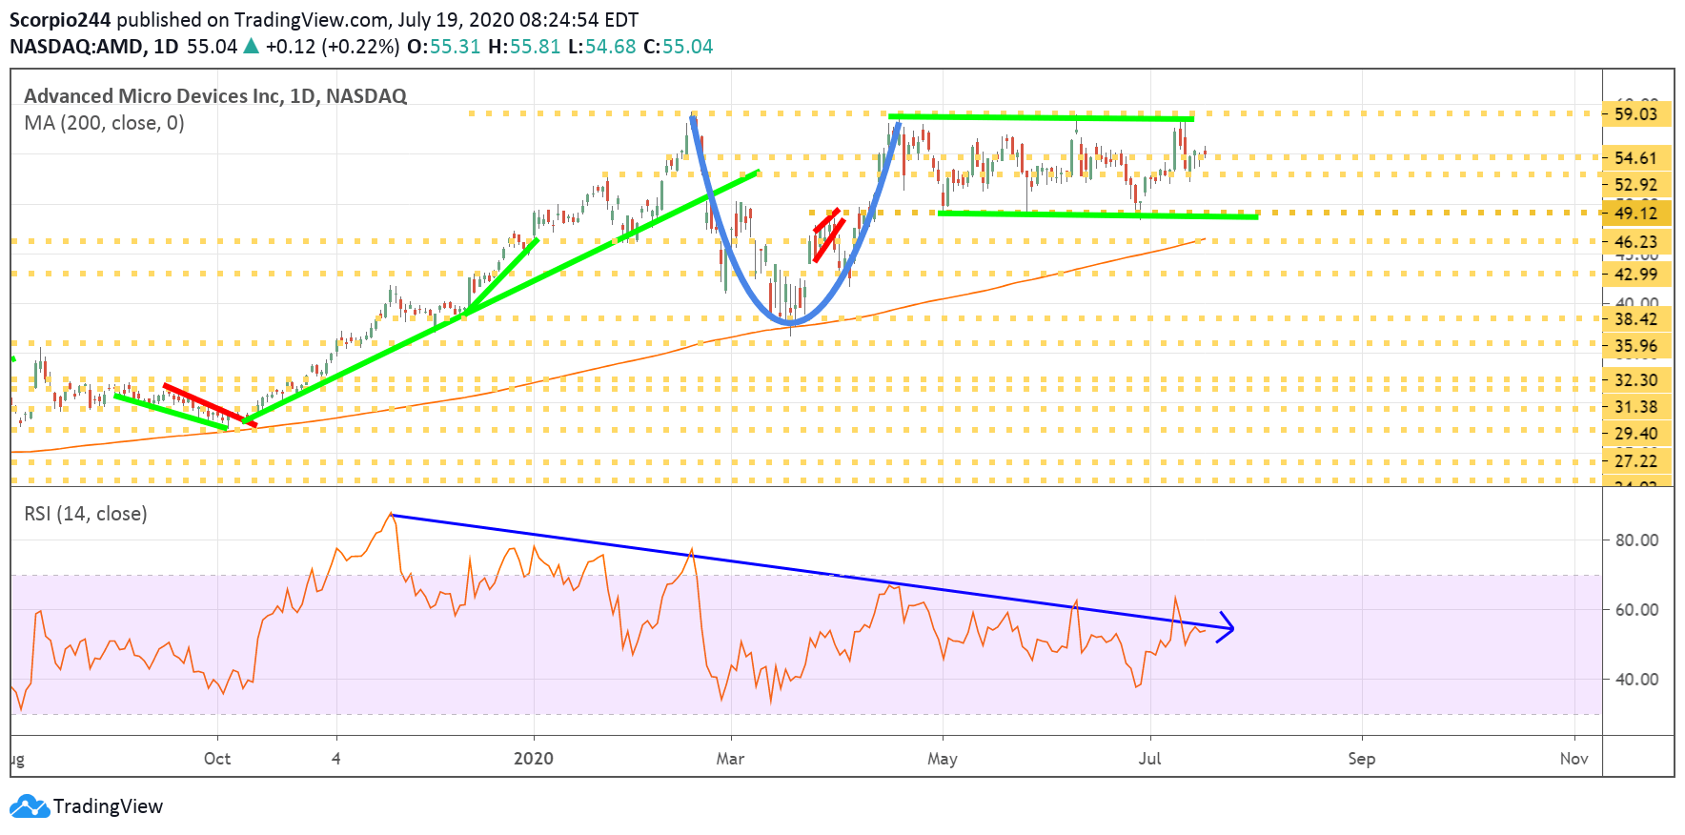The image size is (1685, 835).
Task: Click the Scorpio244 author name
Action: (x=60, y=20)
